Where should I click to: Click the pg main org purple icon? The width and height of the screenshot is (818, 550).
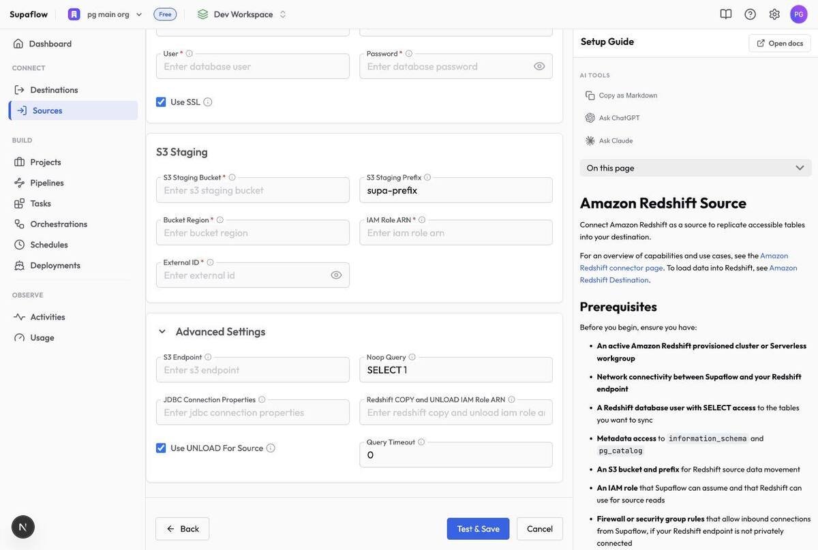coord(74,14)
